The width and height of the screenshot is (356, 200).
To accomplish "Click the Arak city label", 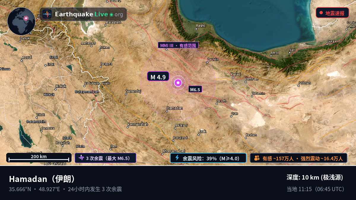I will pos(202,131).
